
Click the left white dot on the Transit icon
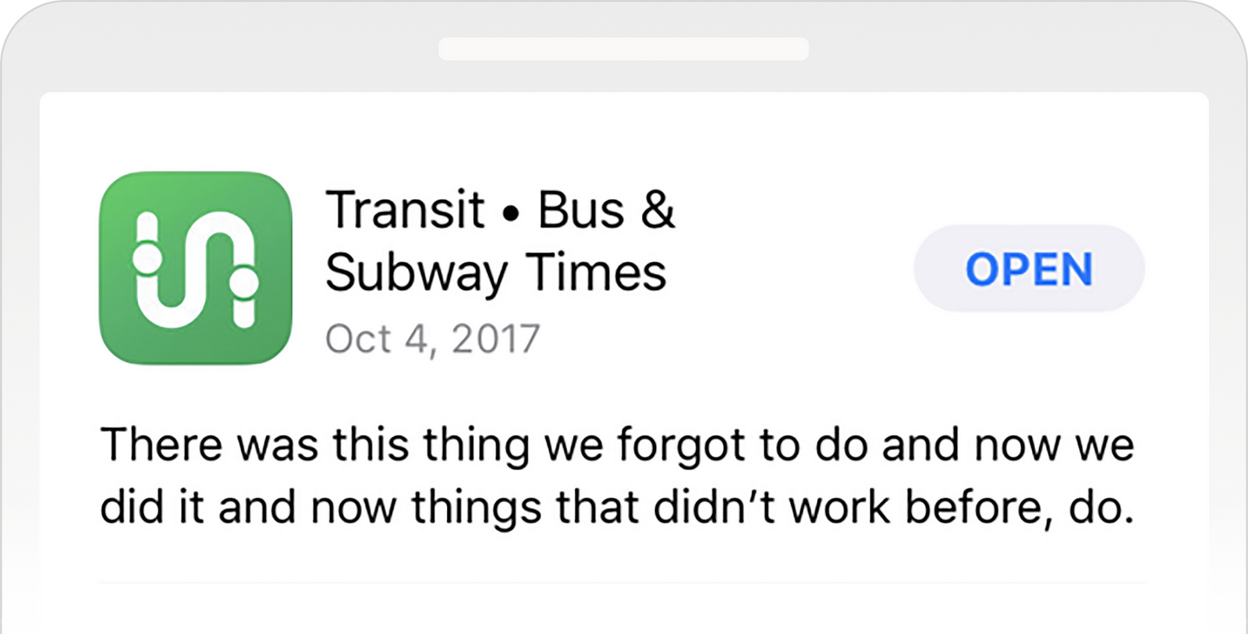tap(147, 257)
